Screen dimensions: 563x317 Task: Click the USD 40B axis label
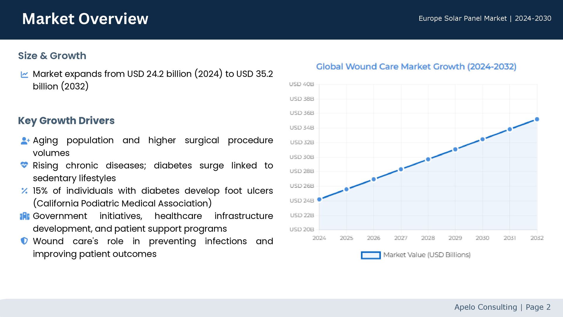301,84
